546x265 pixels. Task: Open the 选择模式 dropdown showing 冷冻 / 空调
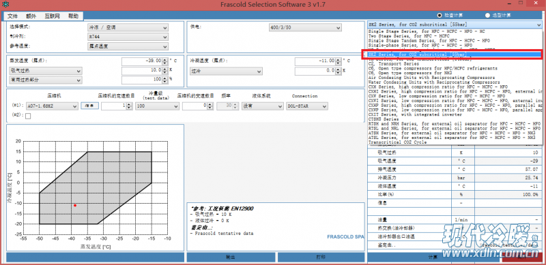coord(128,27)
